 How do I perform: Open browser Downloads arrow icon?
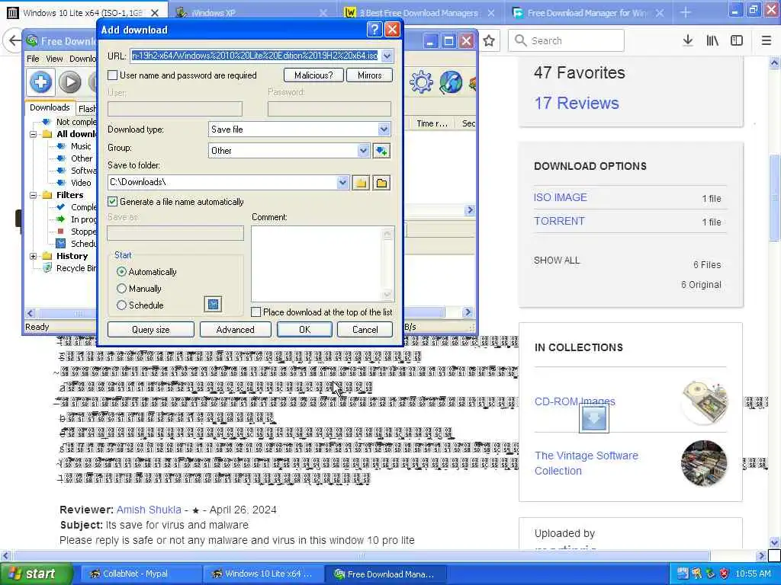[688, 40]
